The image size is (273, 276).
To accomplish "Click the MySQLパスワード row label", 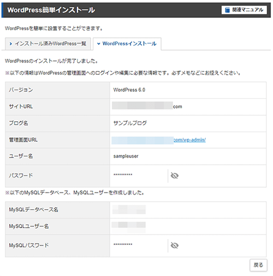I will pos(29,245).
